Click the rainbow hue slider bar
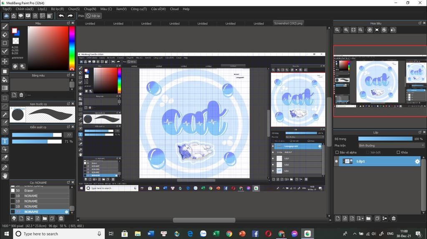The width and height of the screenshot is (427, 239). tap(72, 48)
